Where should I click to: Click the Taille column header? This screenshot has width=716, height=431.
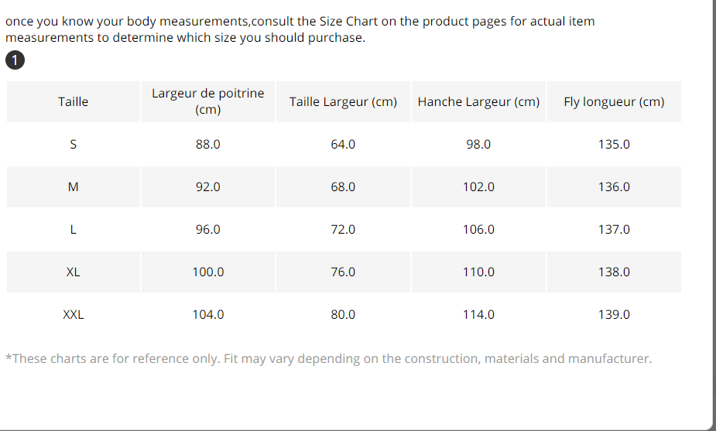(73, 101)
